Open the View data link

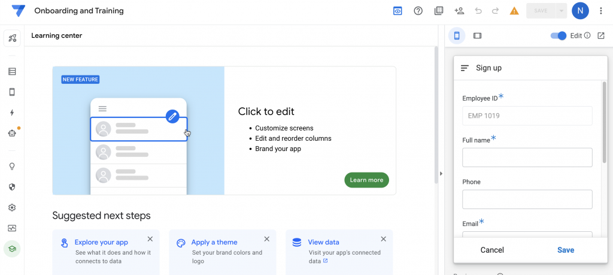324,242
